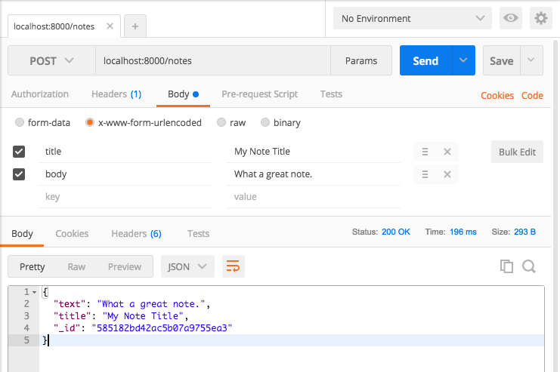This screenshot has height=372, width=560.
Task: Delete the title row with X icon
Action: tap(447, 152)
